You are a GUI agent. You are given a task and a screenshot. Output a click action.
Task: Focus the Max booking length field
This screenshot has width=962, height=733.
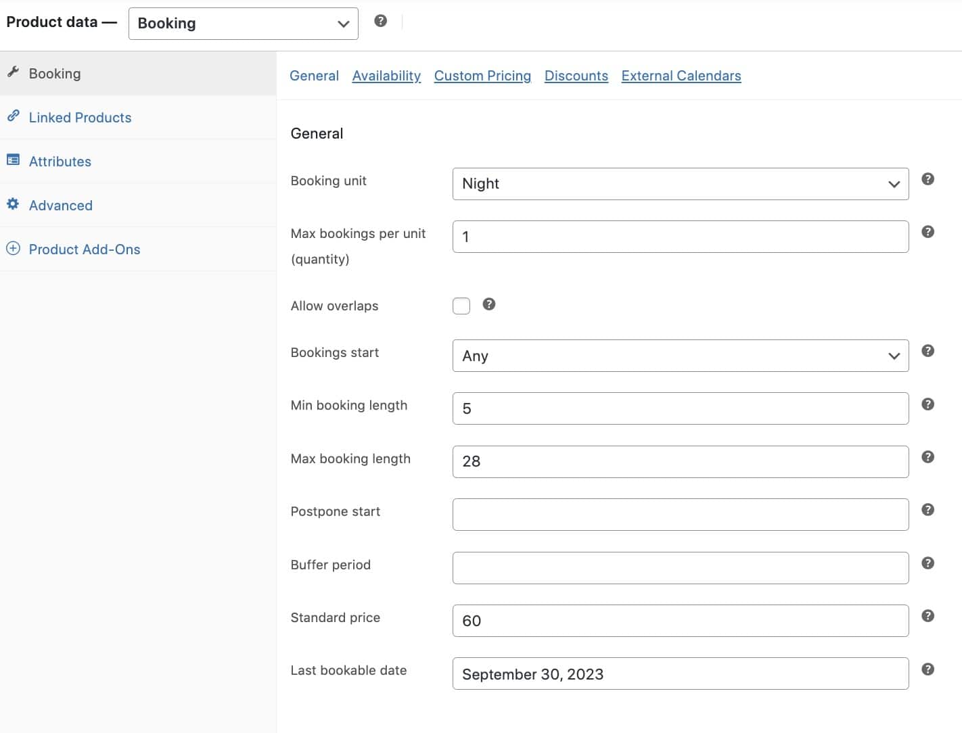pyautogui.click(x=681, y=462)
